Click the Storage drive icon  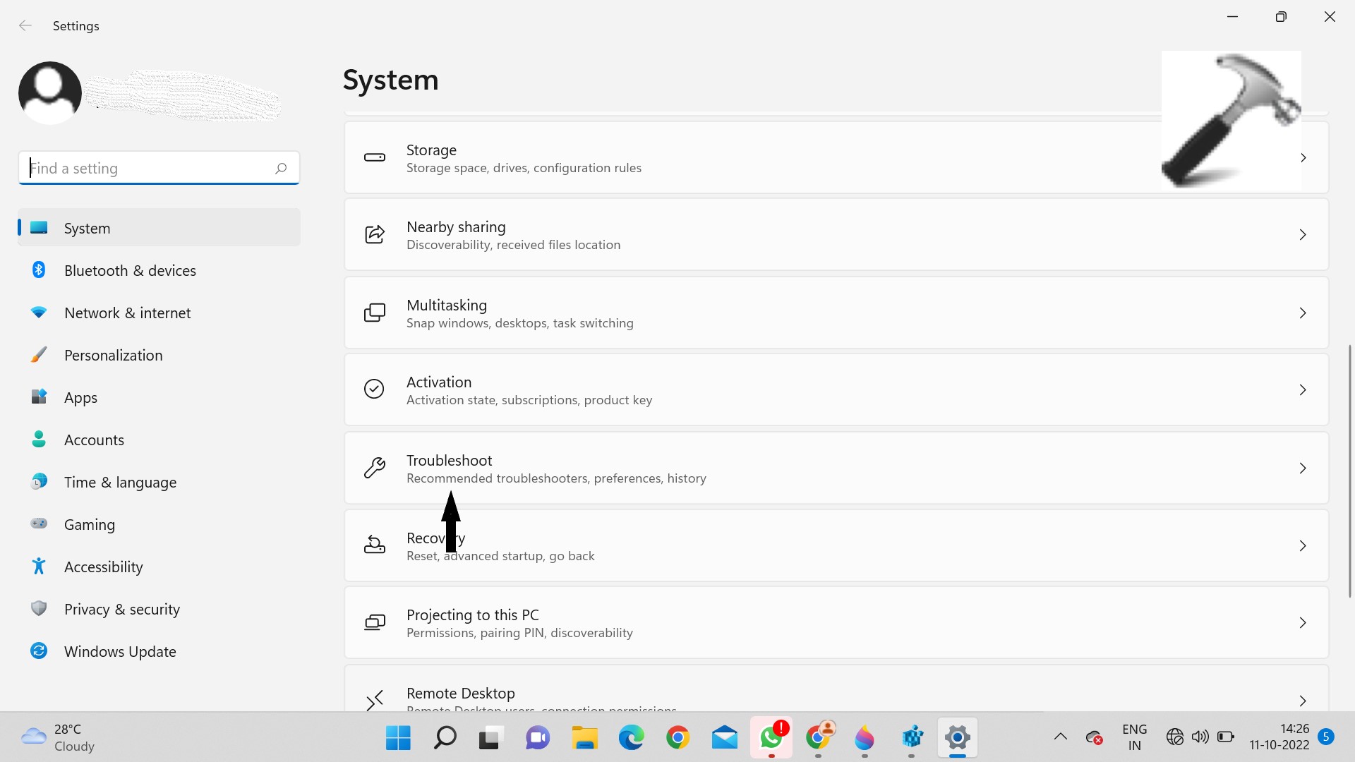point(374,157)
